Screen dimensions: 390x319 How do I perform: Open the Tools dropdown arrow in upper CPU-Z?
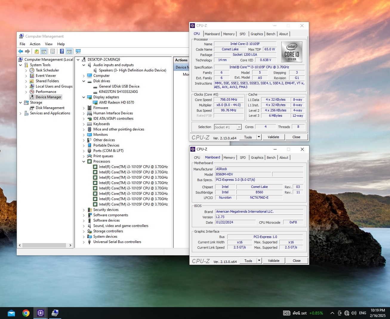259,137
